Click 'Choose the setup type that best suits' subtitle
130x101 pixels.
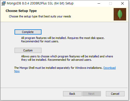coord(40,16)
